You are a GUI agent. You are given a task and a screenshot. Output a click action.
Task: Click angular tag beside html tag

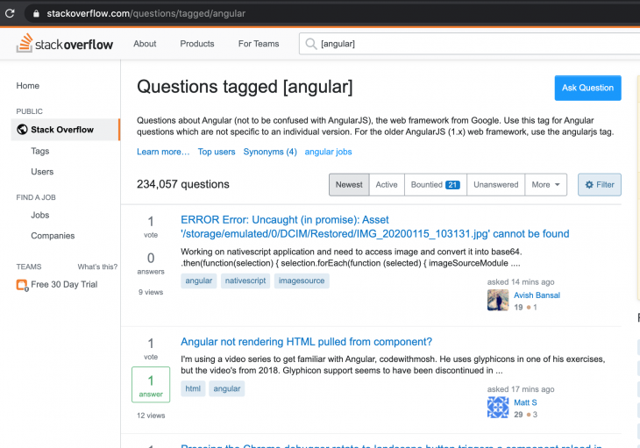(227, 389)
